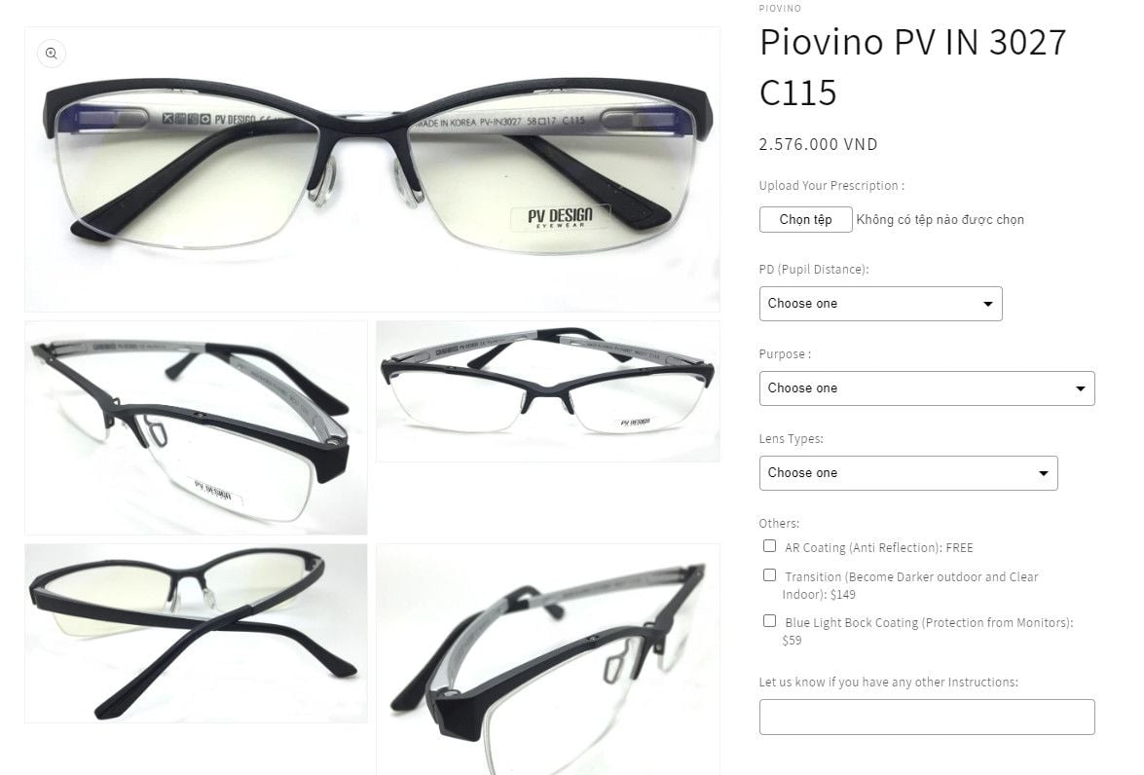Open the PIOVINO brand link
The image size is (1144, 775).
(x=780, y=9)
